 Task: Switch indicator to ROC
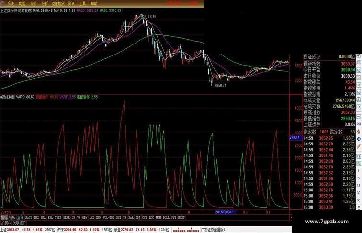pyautogui.click(x=152, y=217)
